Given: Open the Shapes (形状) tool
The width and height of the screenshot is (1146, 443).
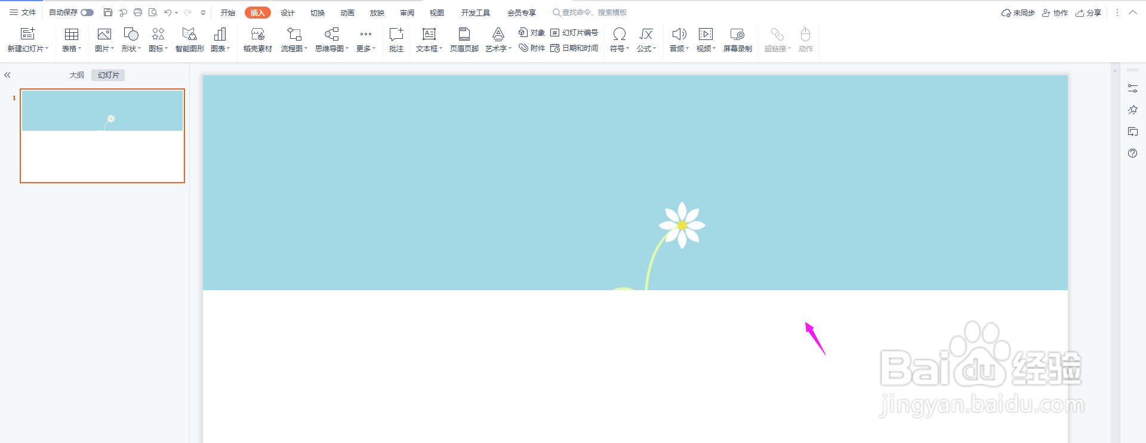Looking at the screenshot, I should tap(131, 34).
